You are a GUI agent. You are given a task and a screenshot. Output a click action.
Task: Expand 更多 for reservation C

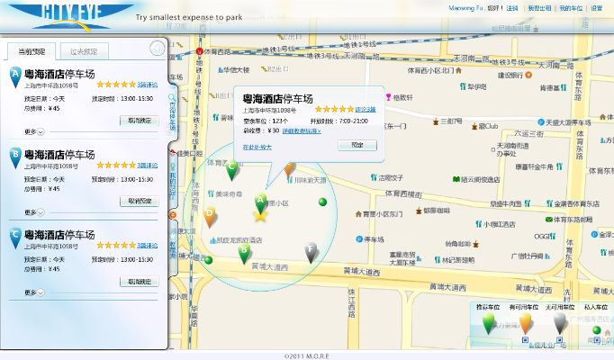[x=34, y=292]
